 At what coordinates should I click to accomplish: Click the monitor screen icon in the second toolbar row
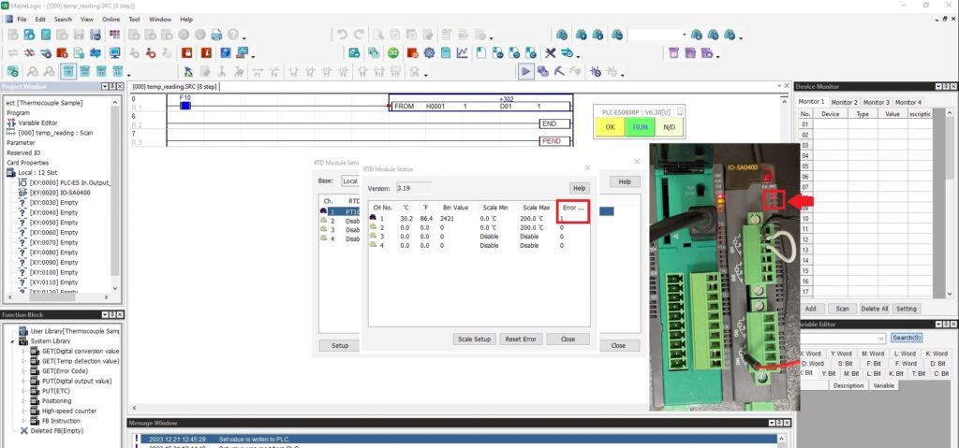tap(114, 53)
